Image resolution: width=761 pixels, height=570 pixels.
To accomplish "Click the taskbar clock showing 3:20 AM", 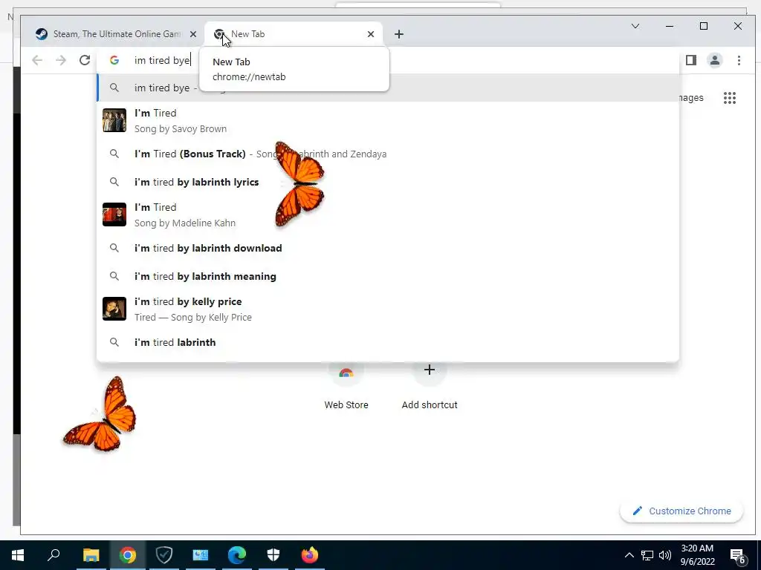I will [697, 555].
